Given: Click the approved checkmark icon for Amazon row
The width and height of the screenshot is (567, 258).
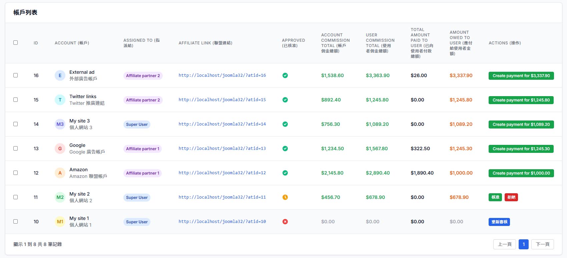Looking at the screenshot, I should point(285,173).
